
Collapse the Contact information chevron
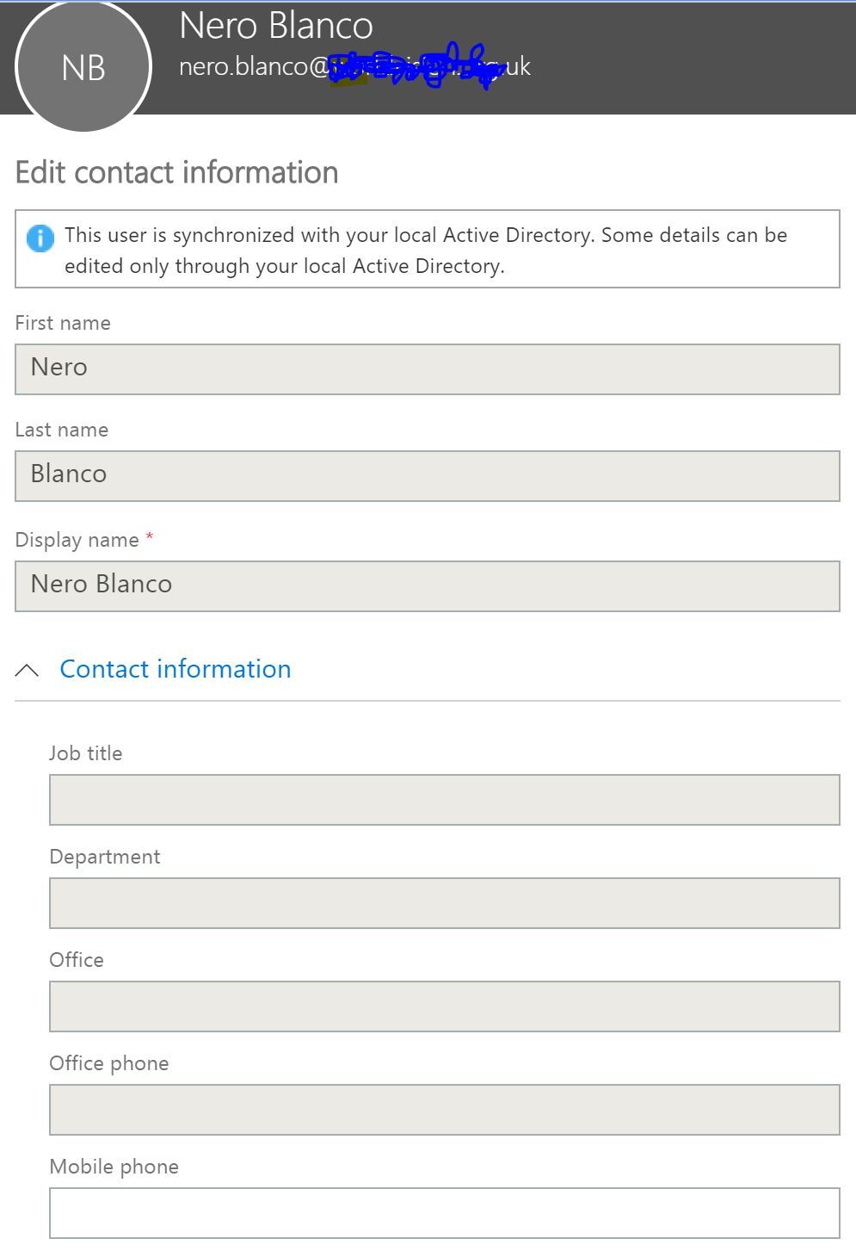(27, 670)
